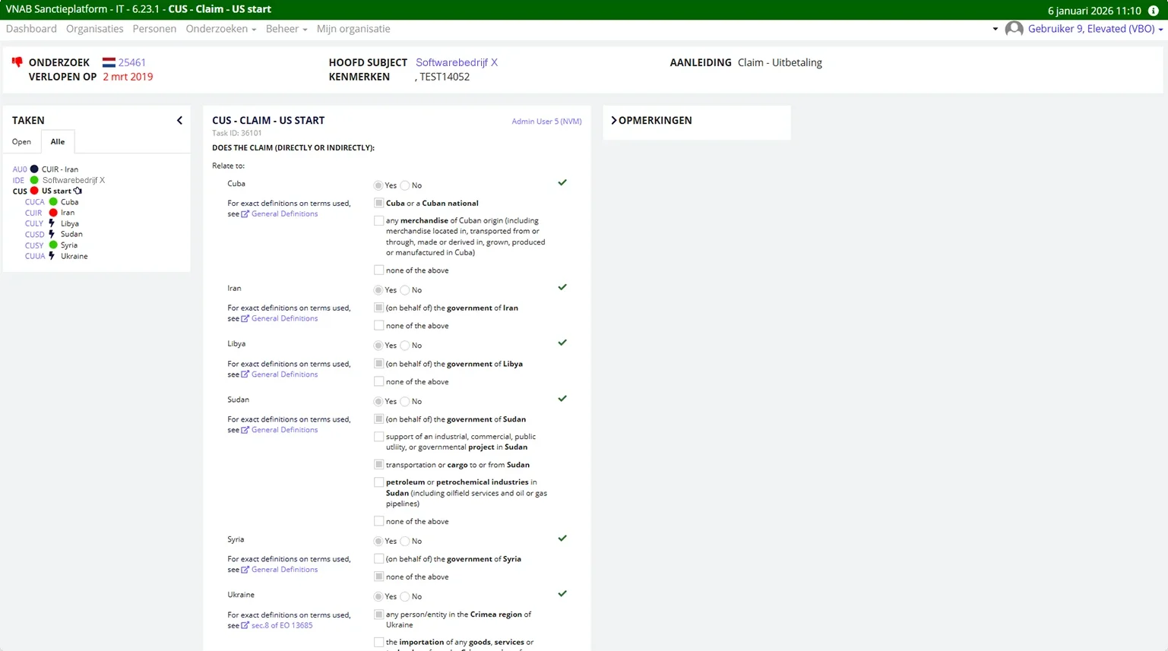Check 'none of the above' under Cuba

378,270
